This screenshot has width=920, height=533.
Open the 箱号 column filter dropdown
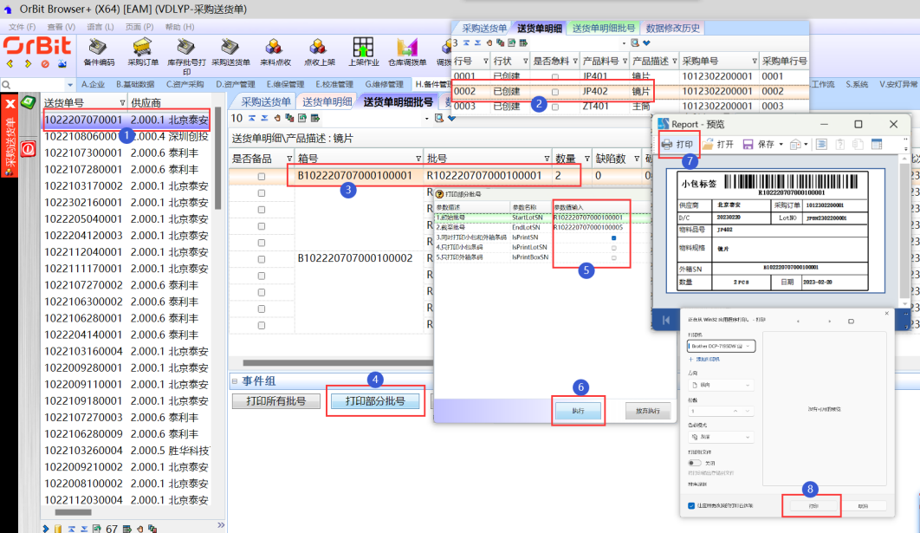pos(418,159)
